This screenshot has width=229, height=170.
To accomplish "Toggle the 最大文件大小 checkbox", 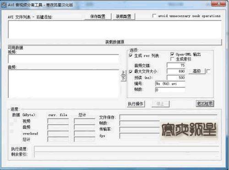I will coord(131,71).
